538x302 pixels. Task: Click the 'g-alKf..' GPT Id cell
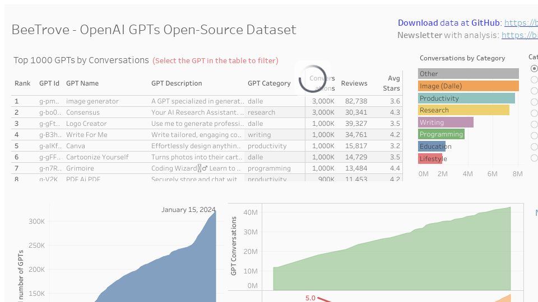click(50, 146)
